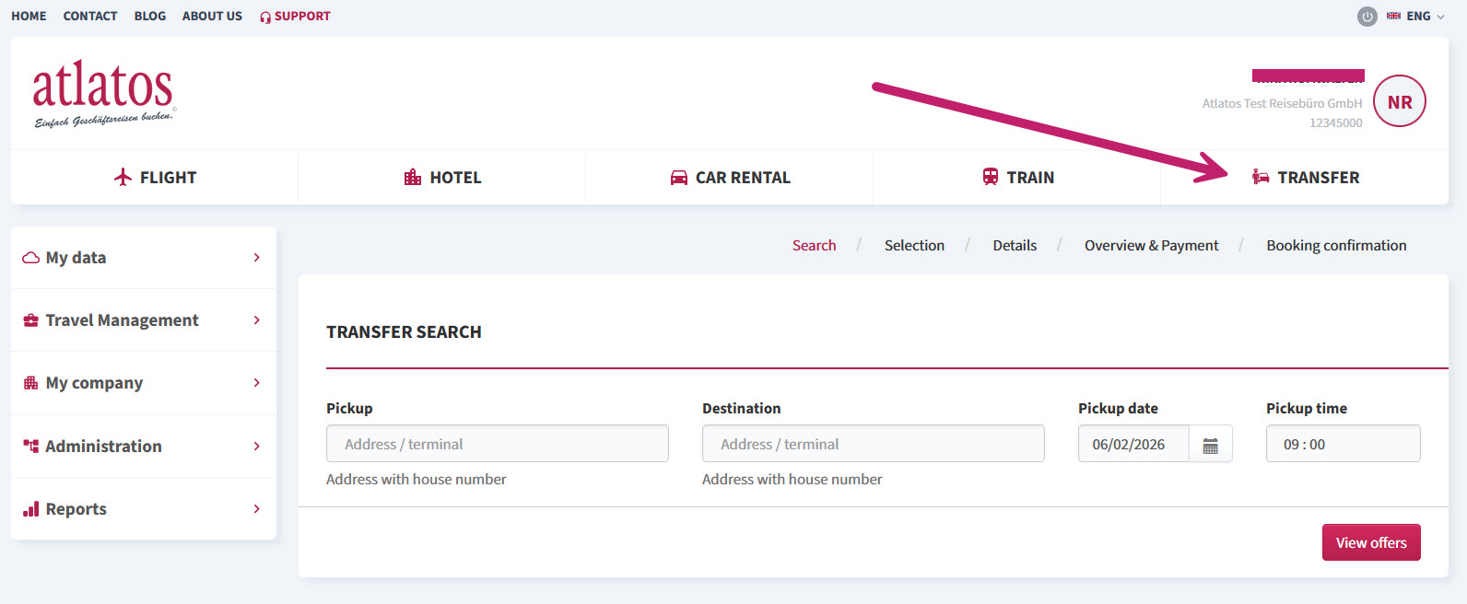Click the hotel building icon
Screen dimensions: 1467x604
click(413, 177)
